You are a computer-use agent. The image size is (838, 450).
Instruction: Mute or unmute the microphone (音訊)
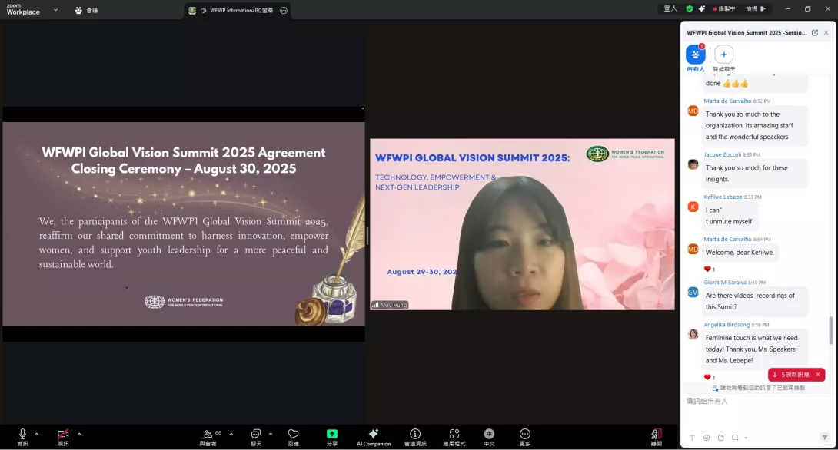click(22, 437)
